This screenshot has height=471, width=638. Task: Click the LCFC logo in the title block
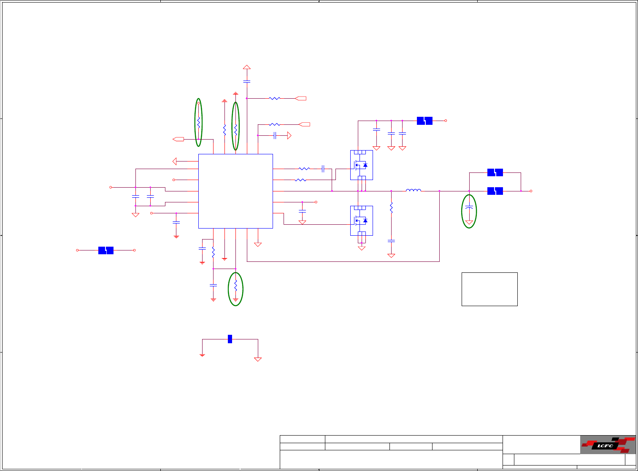point(608,445)
